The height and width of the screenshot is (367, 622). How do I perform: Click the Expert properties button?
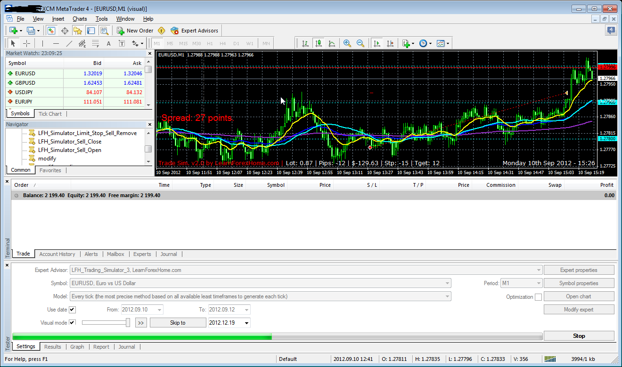[x=579, y=270]
